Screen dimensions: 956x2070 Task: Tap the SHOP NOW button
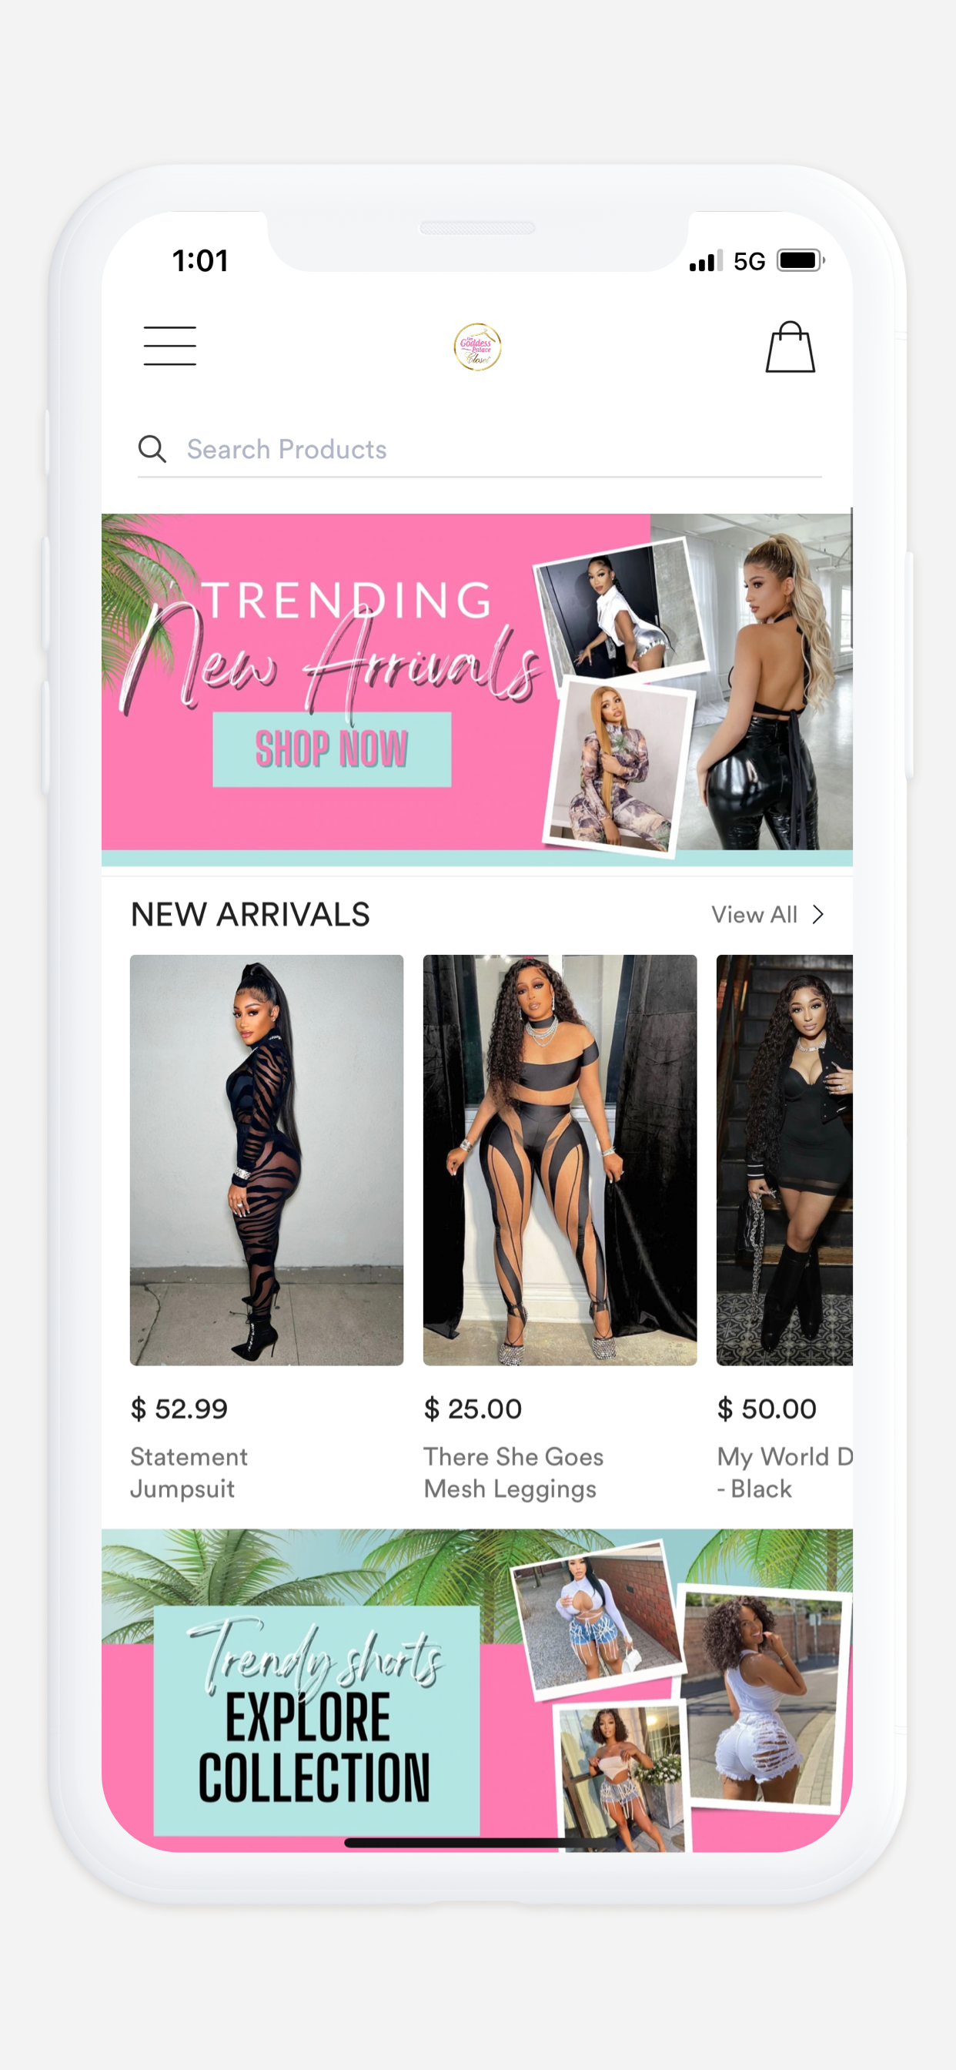tap(332, 749)
